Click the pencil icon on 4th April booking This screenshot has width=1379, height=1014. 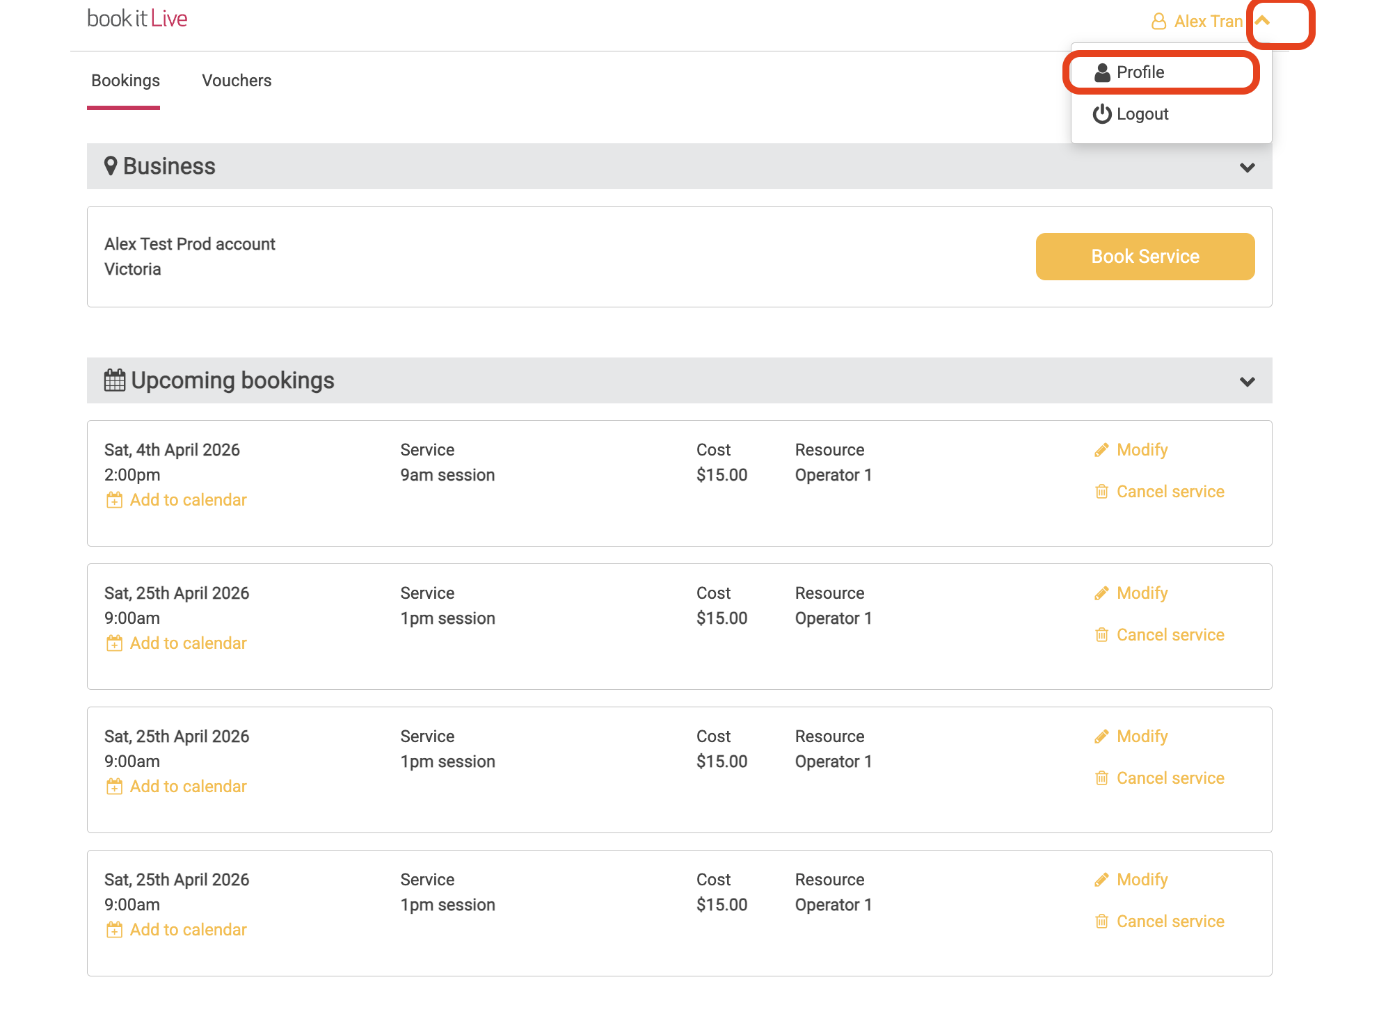1101,450
